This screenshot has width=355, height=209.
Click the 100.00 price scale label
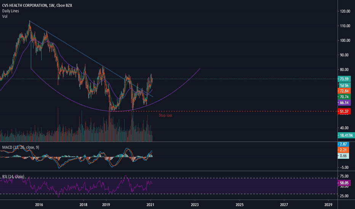345,40
